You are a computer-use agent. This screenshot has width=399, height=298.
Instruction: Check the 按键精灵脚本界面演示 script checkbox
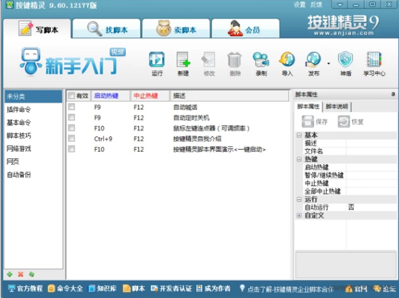[x=72, y=149]
